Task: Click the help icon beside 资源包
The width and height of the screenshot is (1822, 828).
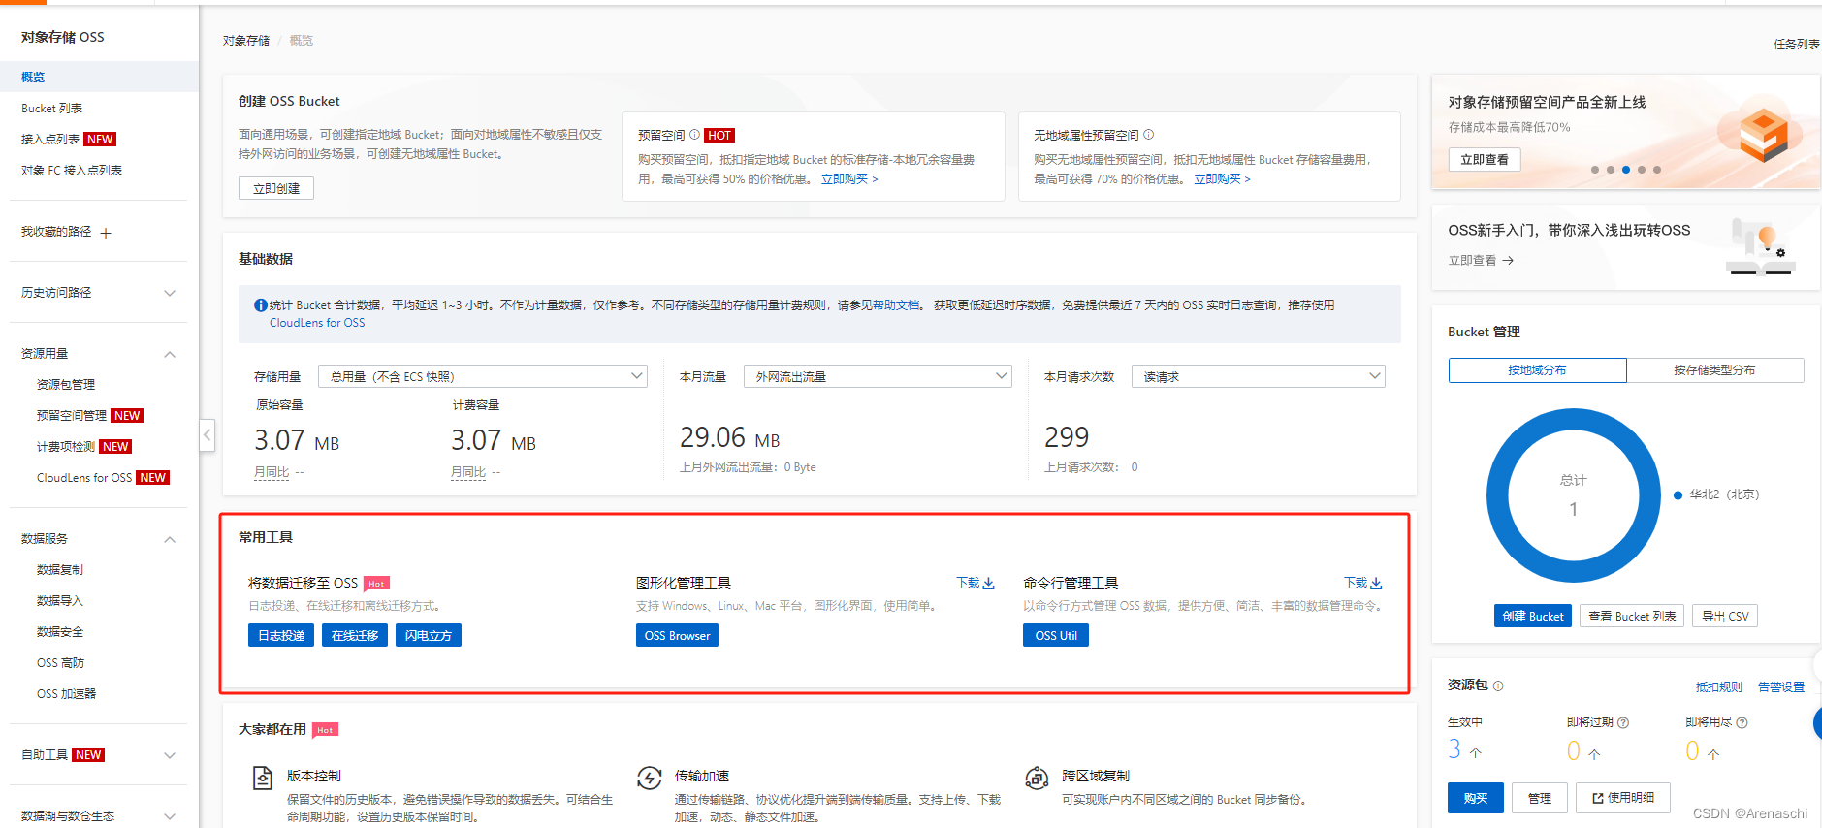Action: pyautogui.click(x=1498, y=685)
